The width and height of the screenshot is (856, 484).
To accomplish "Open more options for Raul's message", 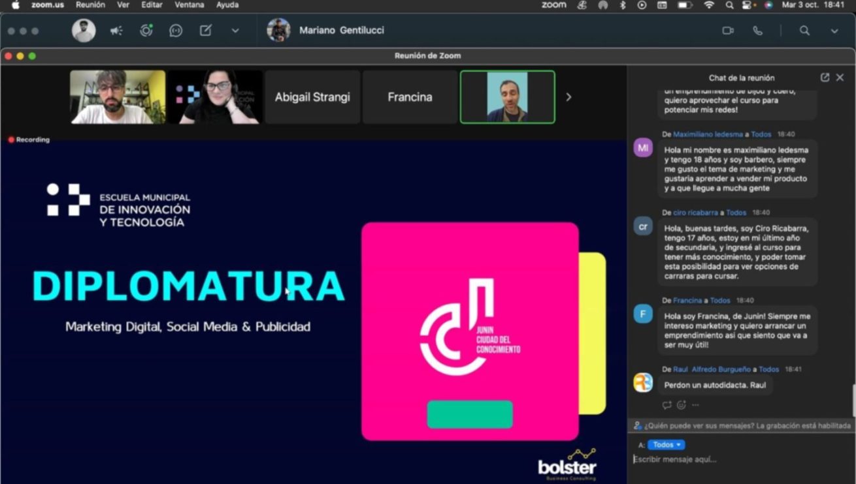I will [695, 405].
